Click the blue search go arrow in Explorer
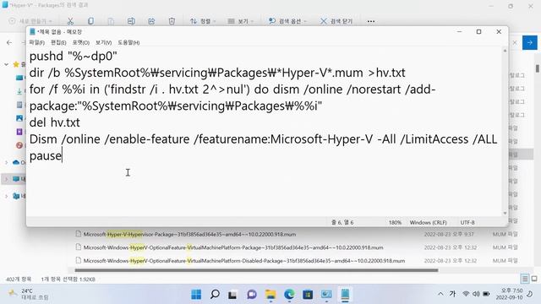541x304 pixels. click(530, 43)
